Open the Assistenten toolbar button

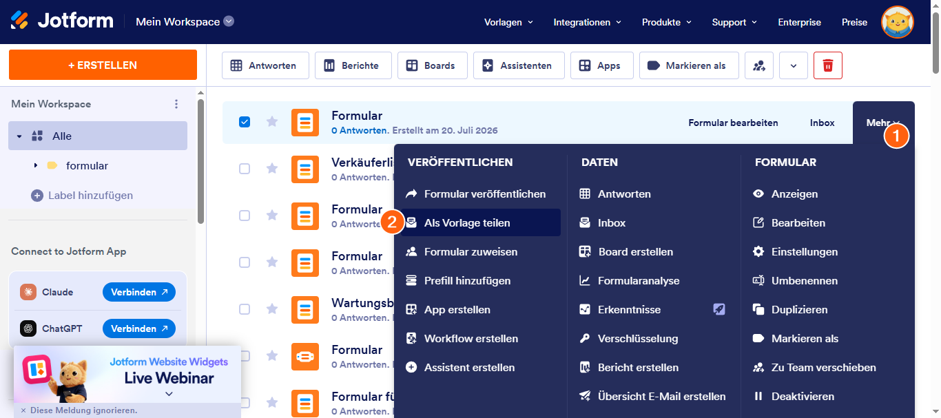point(519,65)
